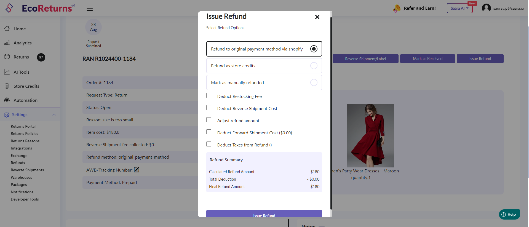Click the Store Credits coins icon
Viewport: 529px width, 227px height.
[7, 86]
